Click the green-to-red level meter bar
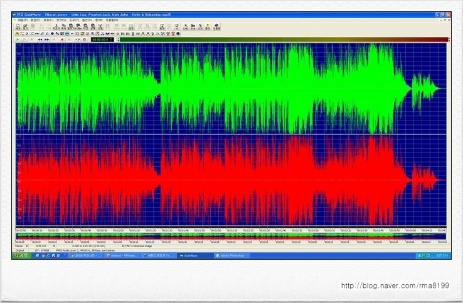 tap(284, 40)
